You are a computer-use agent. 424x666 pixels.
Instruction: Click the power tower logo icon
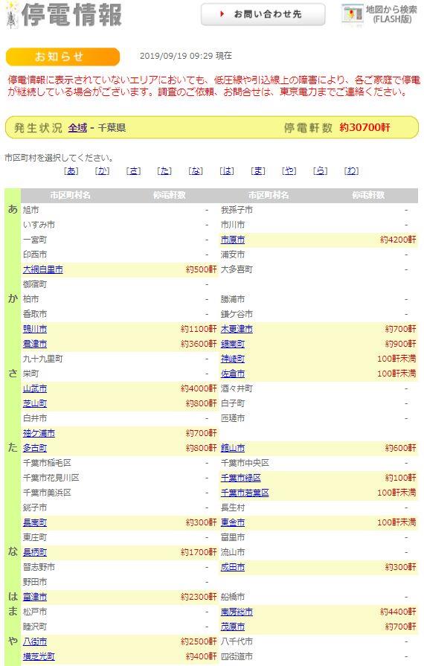[11, 15]
